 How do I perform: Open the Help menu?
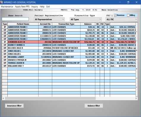coord(42,7)
